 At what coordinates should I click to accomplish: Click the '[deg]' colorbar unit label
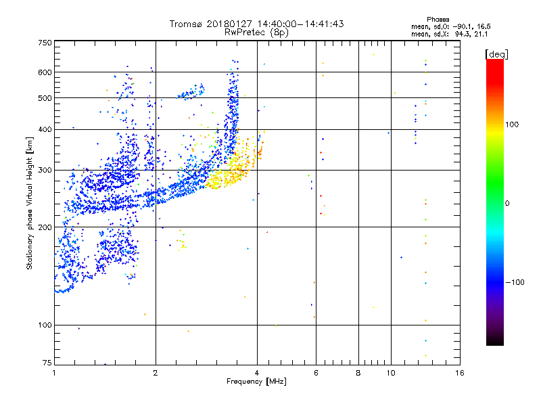496,54
